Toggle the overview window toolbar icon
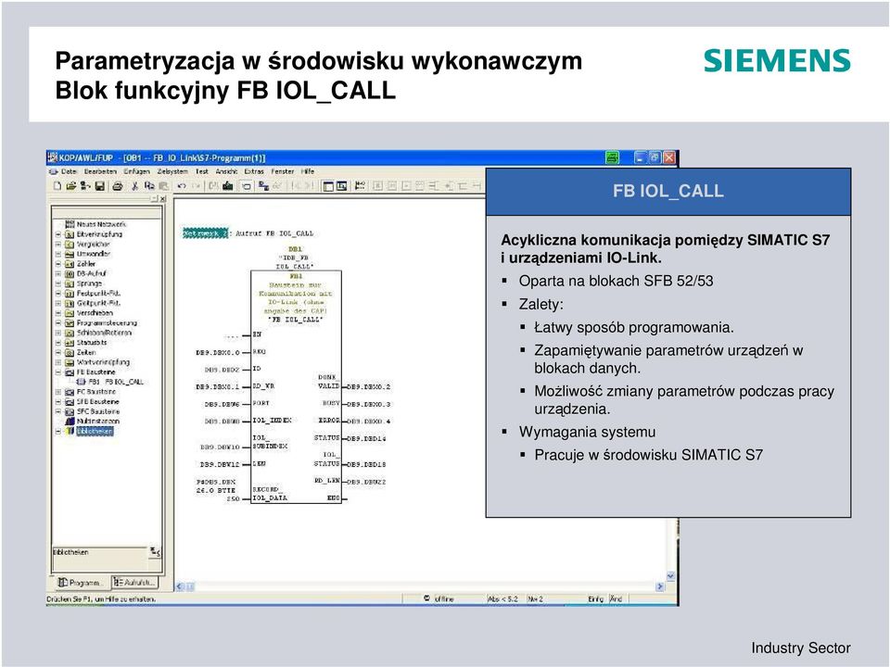 tap(328, 186)
